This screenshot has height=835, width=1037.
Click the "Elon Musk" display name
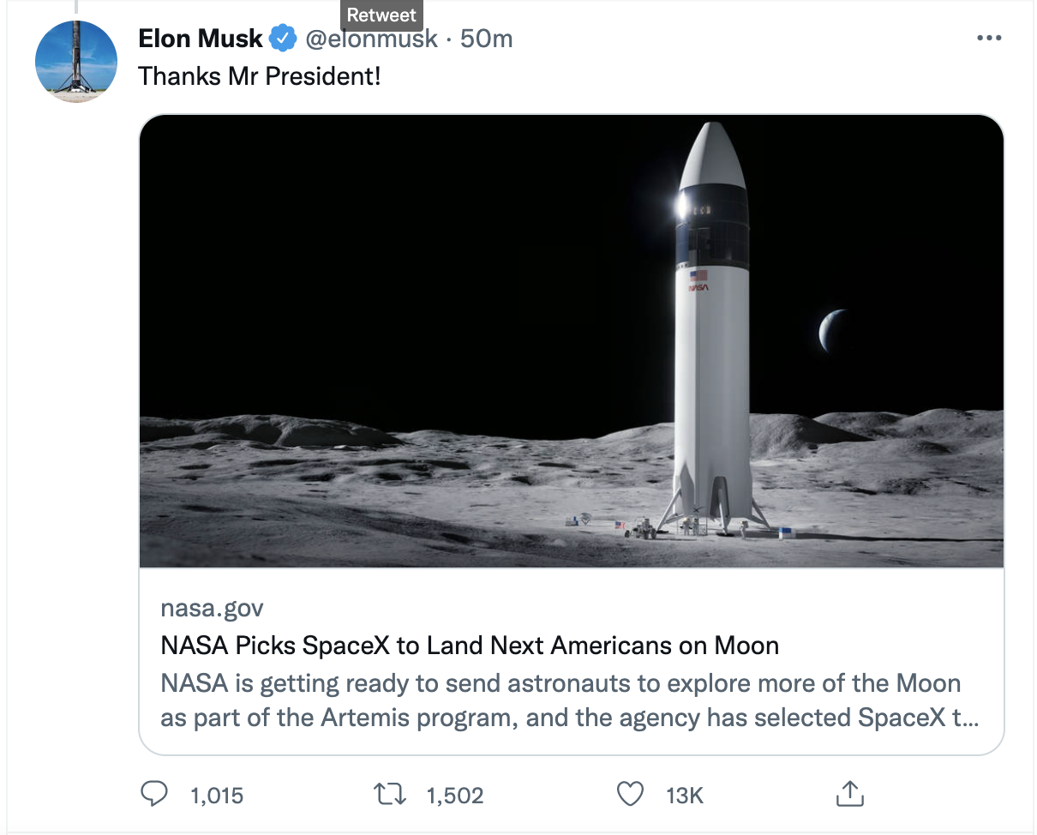(x=201, y=39)
